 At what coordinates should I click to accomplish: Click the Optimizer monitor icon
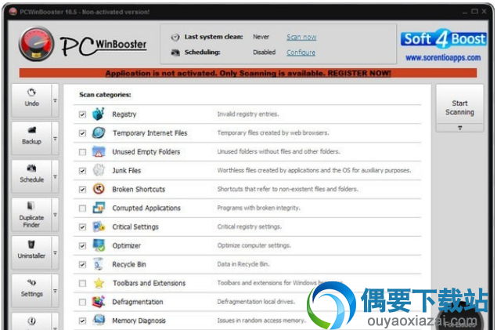point(99,245)
